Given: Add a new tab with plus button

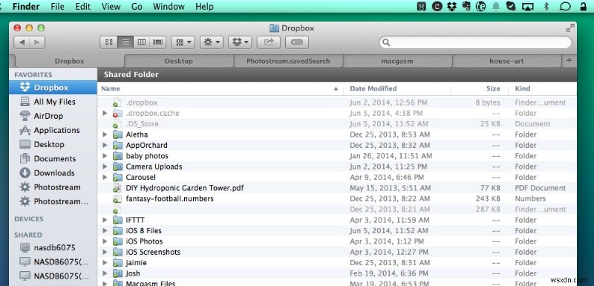Looking at the screenshot, I should coord(569,61).
